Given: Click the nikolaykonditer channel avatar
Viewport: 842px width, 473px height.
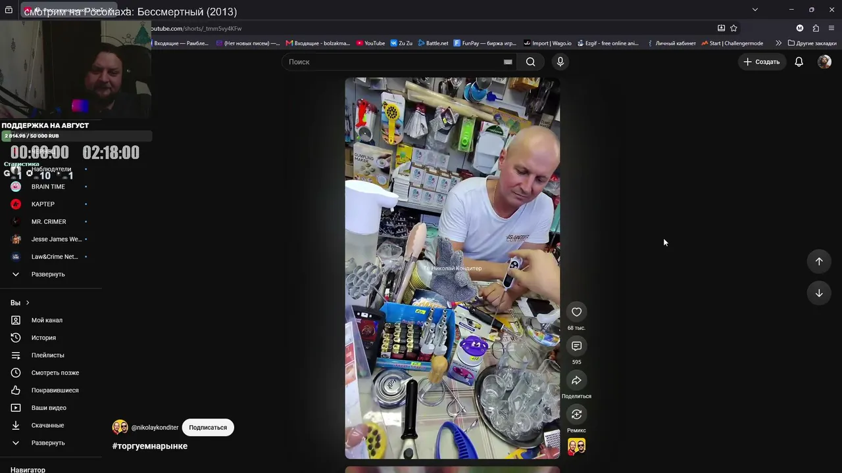Looking at the screenshot, I should tap(120, 428).
